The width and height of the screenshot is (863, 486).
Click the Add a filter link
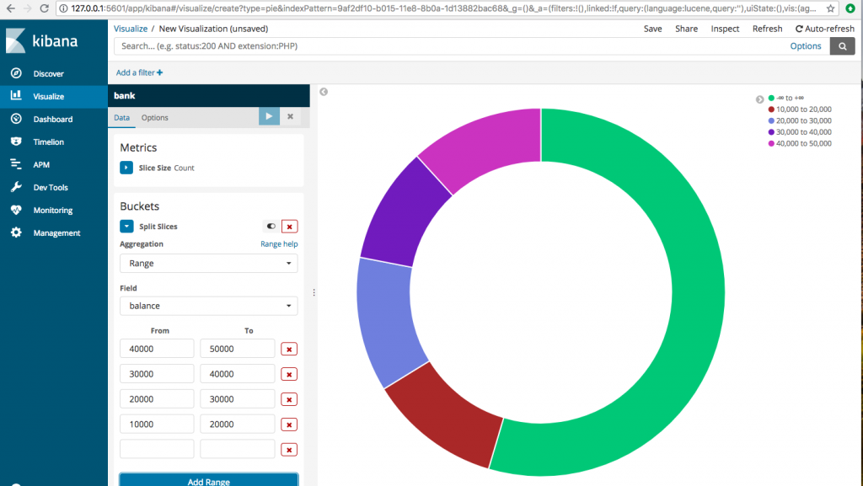[139, 72]
